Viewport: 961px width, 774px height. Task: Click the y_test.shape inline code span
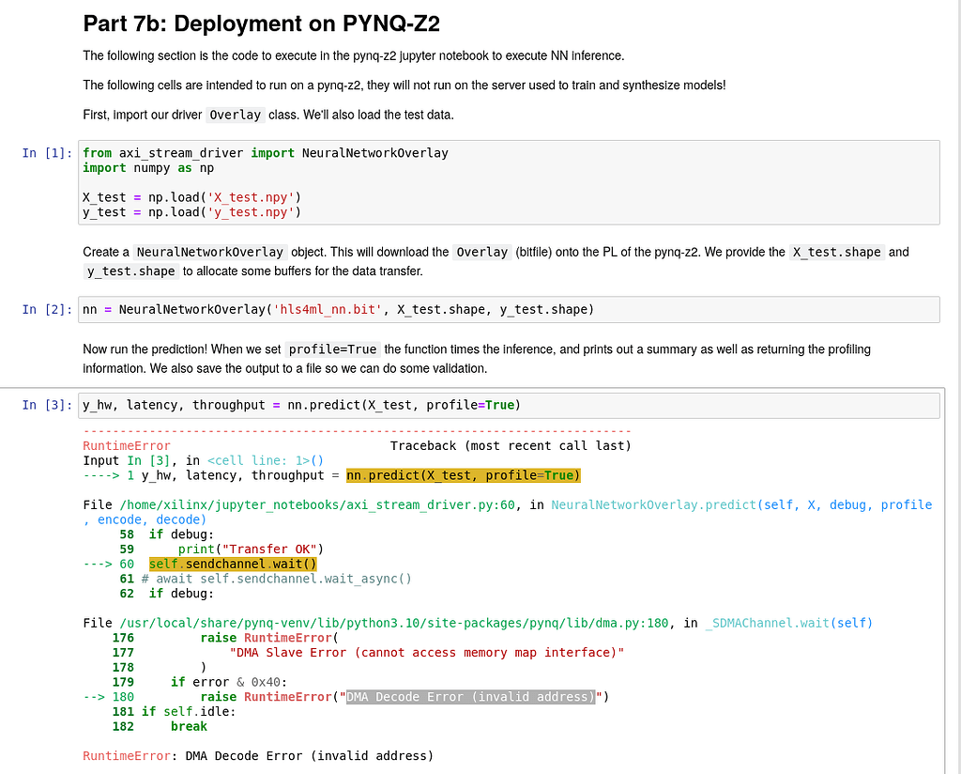pyautogui.click(x=130, y=271)
